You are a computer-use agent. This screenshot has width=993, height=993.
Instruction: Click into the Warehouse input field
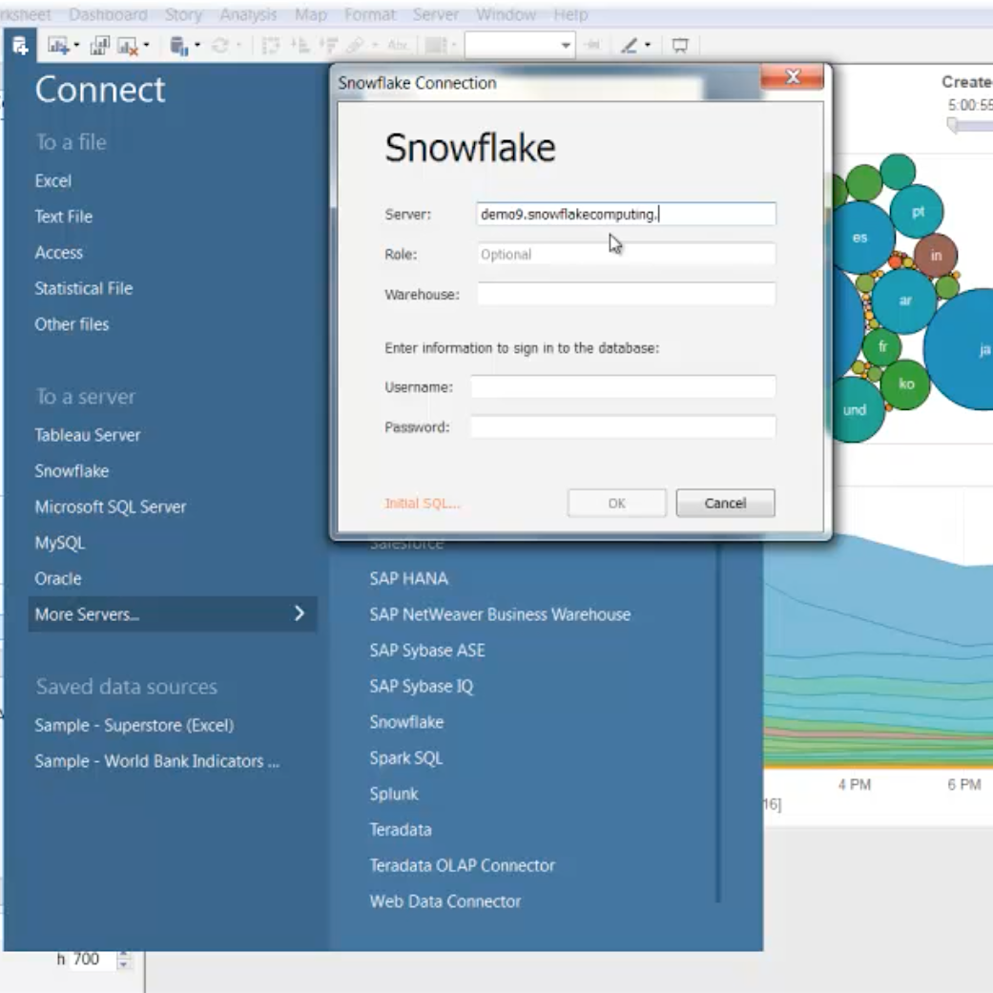626,295
